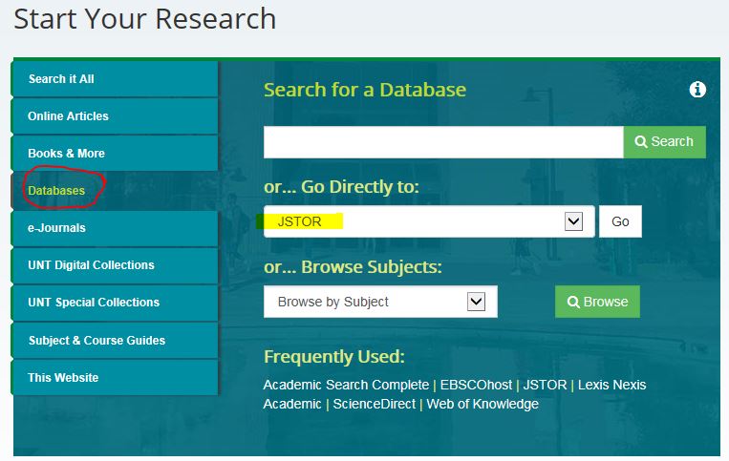Open the info icon beside Search for a Database

(x=697, y=89)
